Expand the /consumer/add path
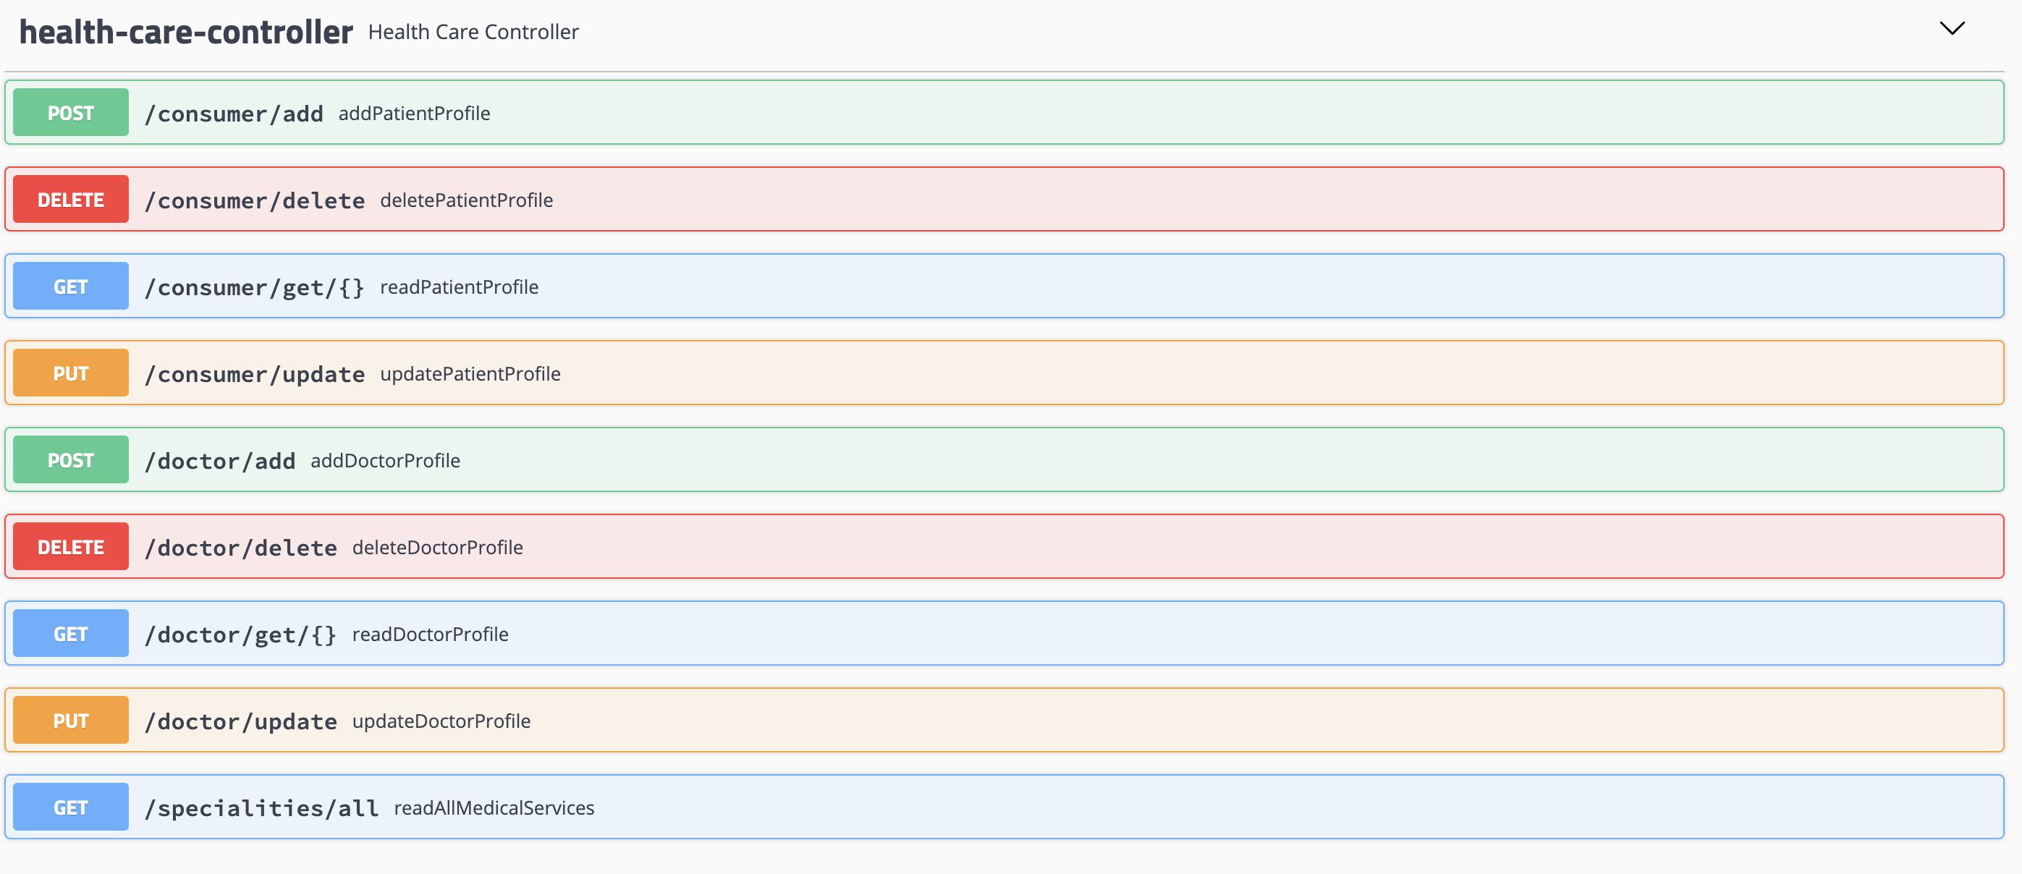 234,114
